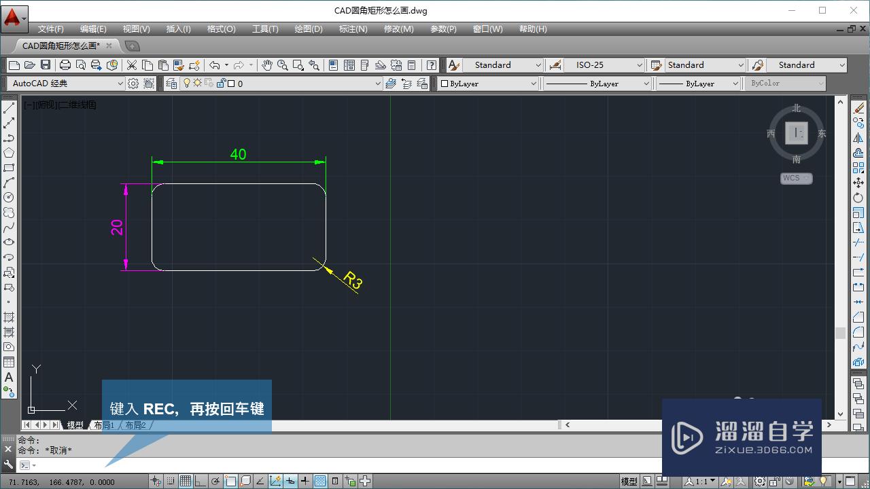Click the Zoom Realtime magnifier icon
The width and height of the screenshot is (870, 489).
pyautogui.click(x=281, y=65)
